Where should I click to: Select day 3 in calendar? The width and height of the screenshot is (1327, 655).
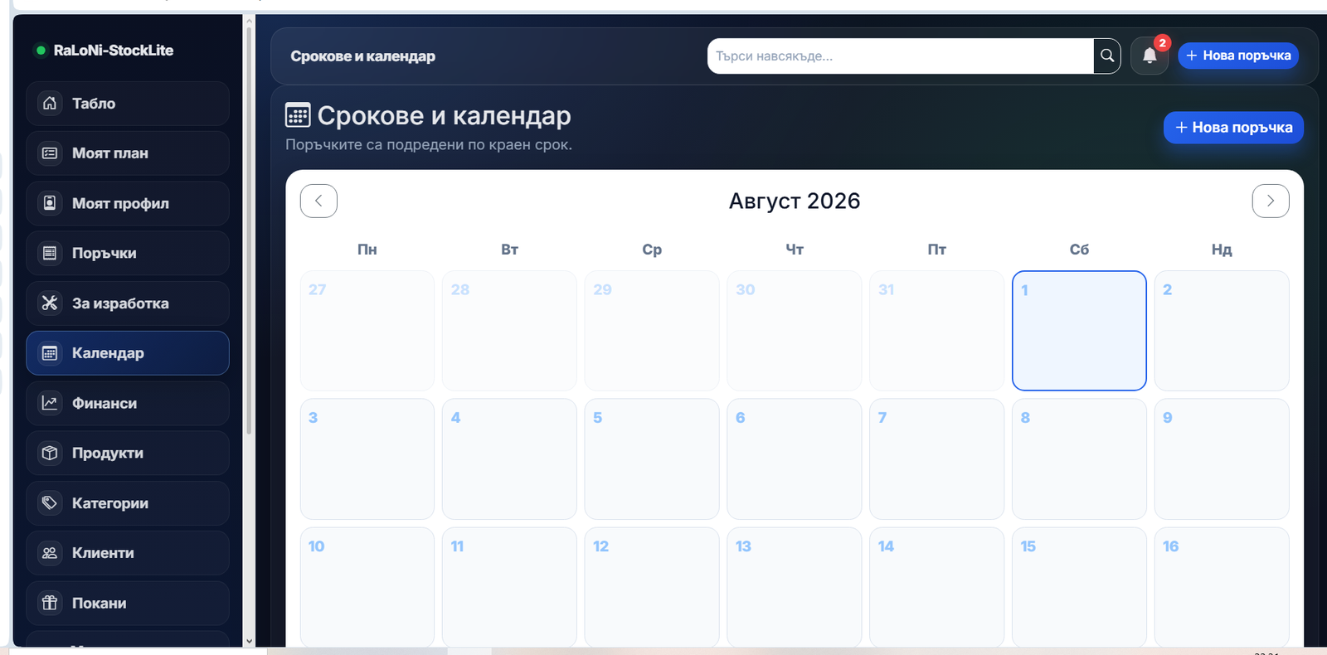click(367, 459)
